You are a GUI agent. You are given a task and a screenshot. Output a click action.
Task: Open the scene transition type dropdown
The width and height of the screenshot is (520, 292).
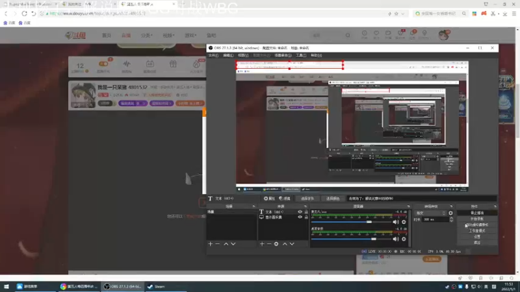pyautogui.click(x=430, y=213)
